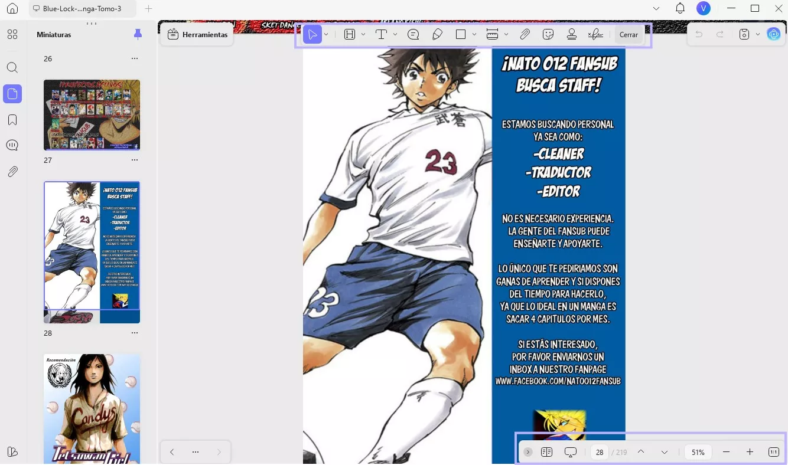Open notifications bell
788x465 pixels.
point(680,8)
